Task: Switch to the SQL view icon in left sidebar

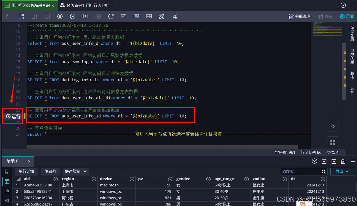Action: 7,201
